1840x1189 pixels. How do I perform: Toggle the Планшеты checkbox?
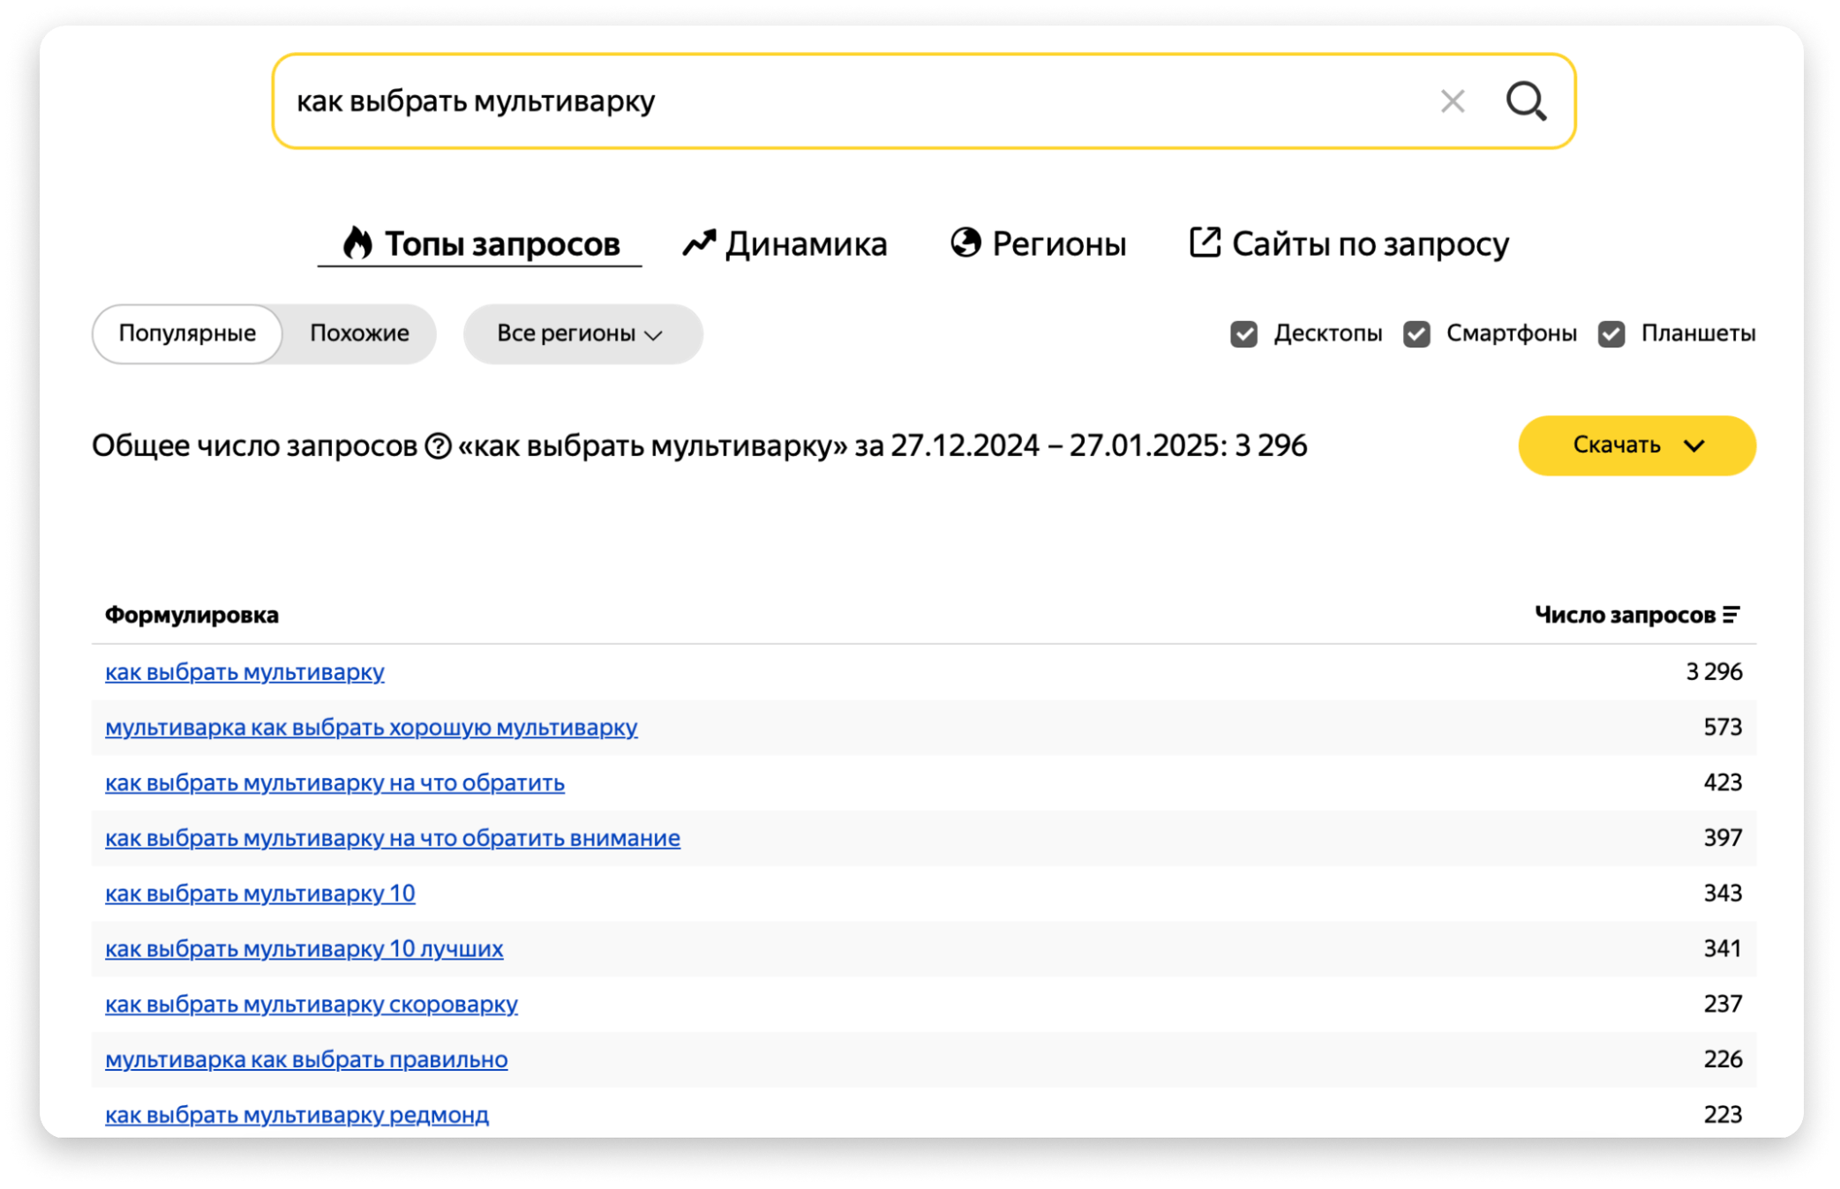coord(1611,334)
